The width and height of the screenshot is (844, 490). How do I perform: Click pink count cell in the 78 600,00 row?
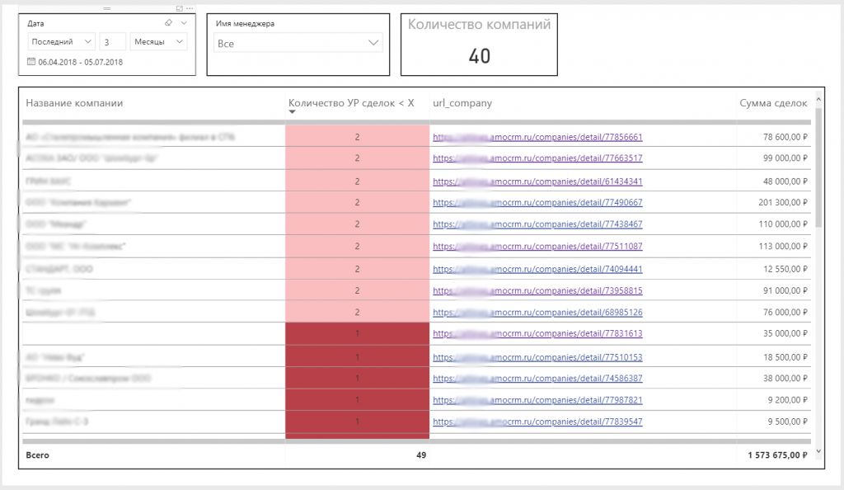tap(357, 137)
